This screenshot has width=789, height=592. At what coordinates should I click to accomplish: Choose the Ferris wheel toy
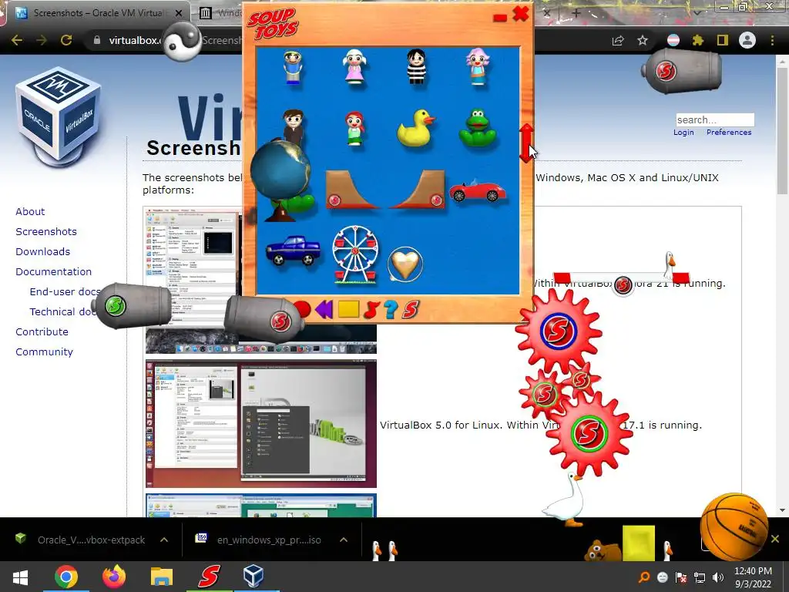tap(355, 254)
